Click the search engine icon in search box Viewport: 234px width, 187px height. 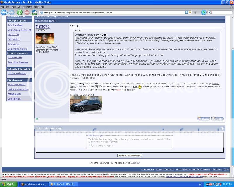210,13
